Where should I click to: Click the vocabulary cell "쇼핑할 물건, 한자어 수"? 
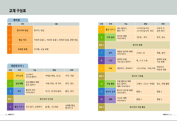coord(72,107)
